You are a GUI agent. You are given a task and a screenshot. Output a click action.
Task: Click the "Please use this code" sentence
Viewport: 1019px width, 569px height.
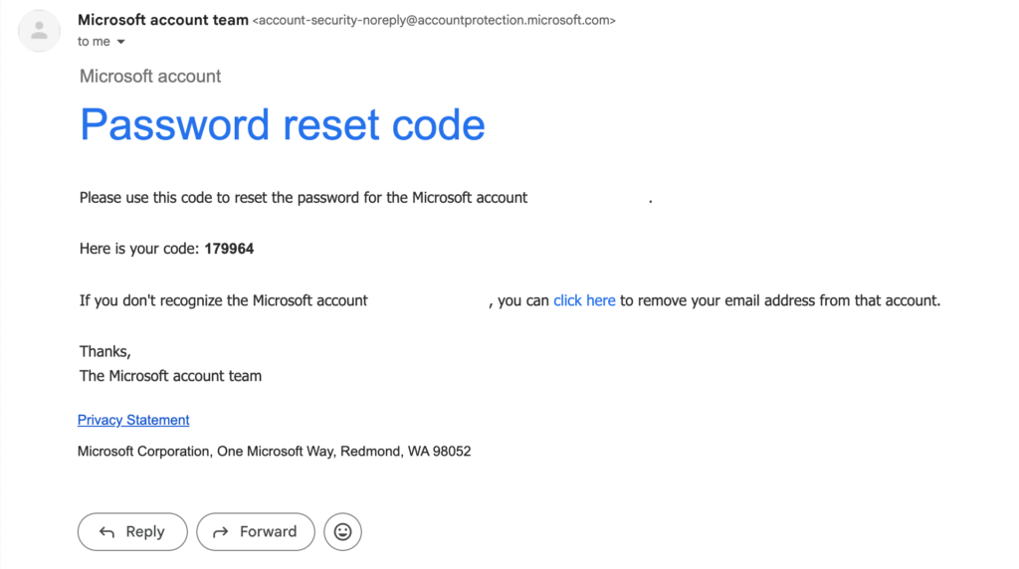tap(304, 198)
